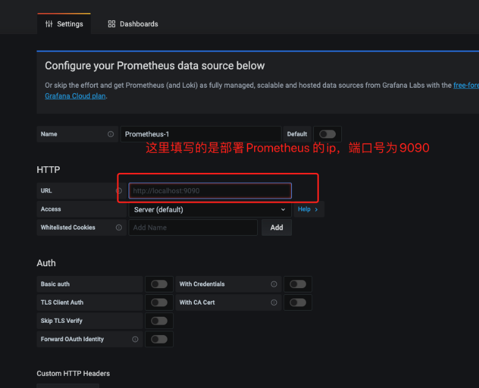Screen dimensions: 479x388
Task: Click the info icon next to Name
Action: click(110, 134)
